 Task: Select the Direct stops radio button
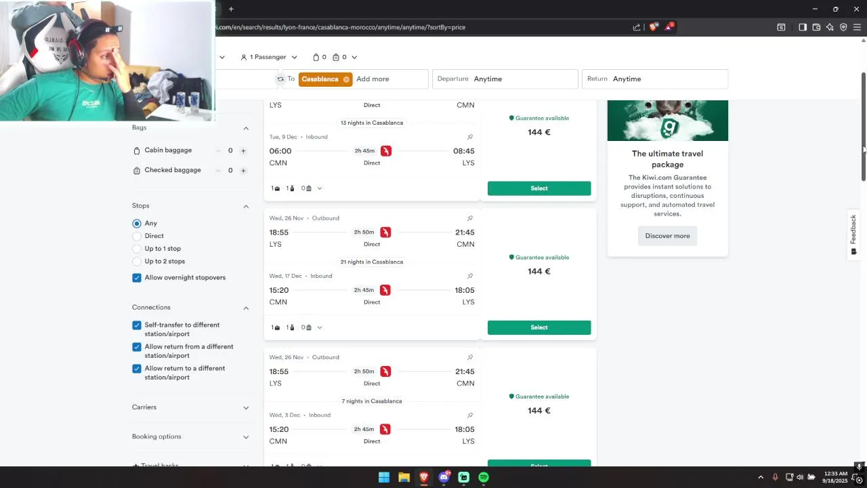point(137,236)
